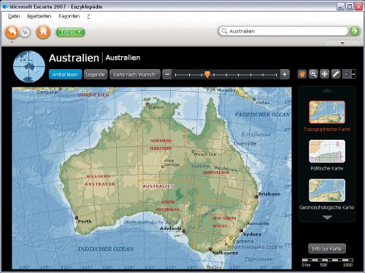Open the globe locator thumbnail
The width and height of the screenshot is (365, 273).
[x=29, y=66]
